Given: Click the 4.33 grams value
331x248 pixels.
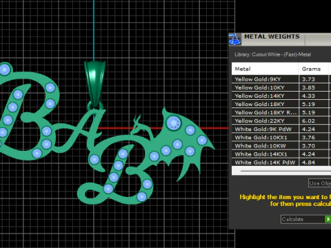Looking at the screenshot, I should pos(308,96).
